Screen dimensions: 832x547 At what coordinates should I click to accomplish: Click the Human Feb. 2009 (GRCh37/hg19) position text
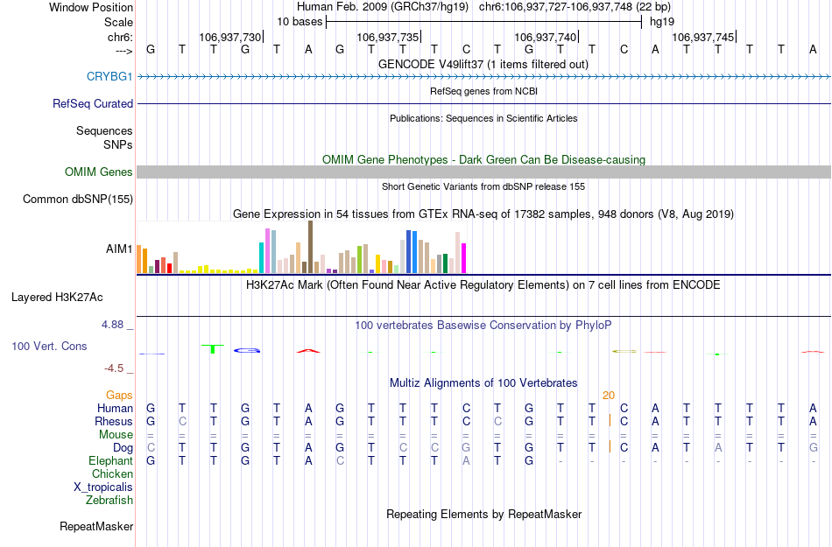point(383,7)
